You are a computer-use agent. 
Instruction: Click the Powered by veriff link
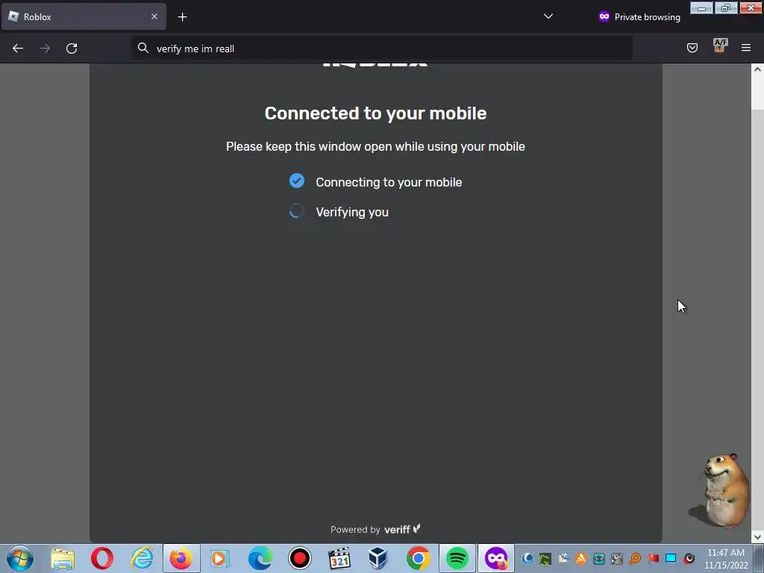(x=375, y=529)
